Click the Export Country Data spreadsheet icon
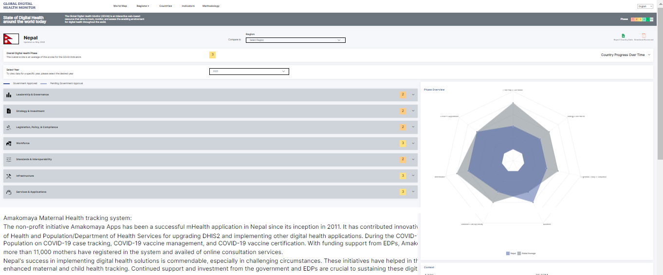Screen dimensions: 663x275 pyautogui.click(x=624, y=36)
